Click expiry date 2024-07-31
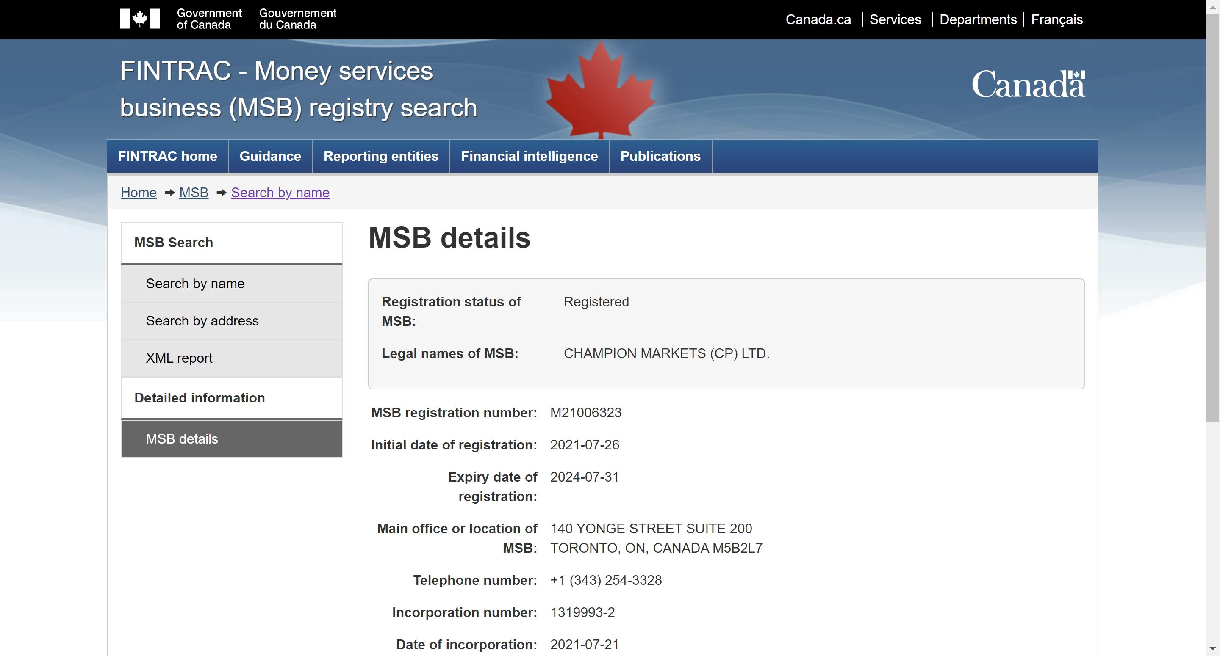Screen dimensions: 1220x656 tap(585, 477)
